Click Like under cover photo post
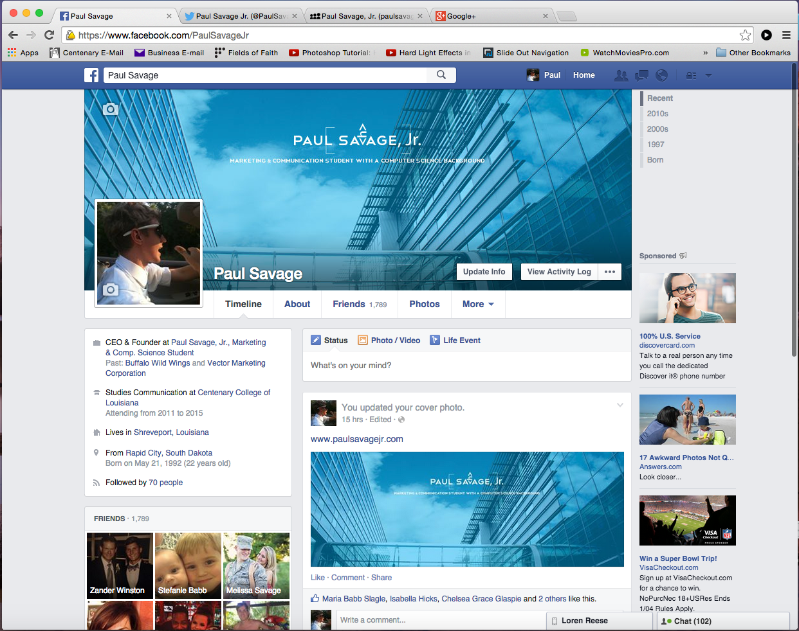 (x=318, y=578)
